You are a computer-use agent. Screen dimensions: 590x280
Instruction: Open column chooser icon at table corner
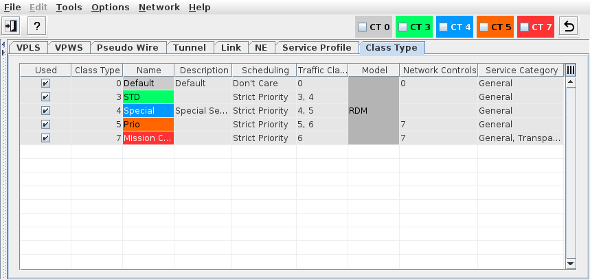(x=570, y=70)
